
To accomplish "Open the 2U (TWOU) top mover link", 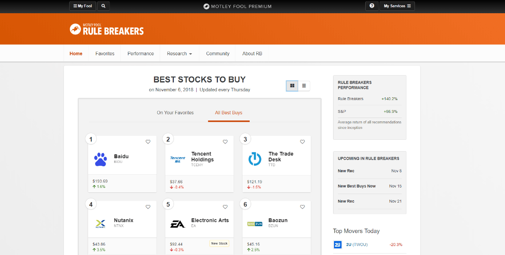I will (357, 245).
